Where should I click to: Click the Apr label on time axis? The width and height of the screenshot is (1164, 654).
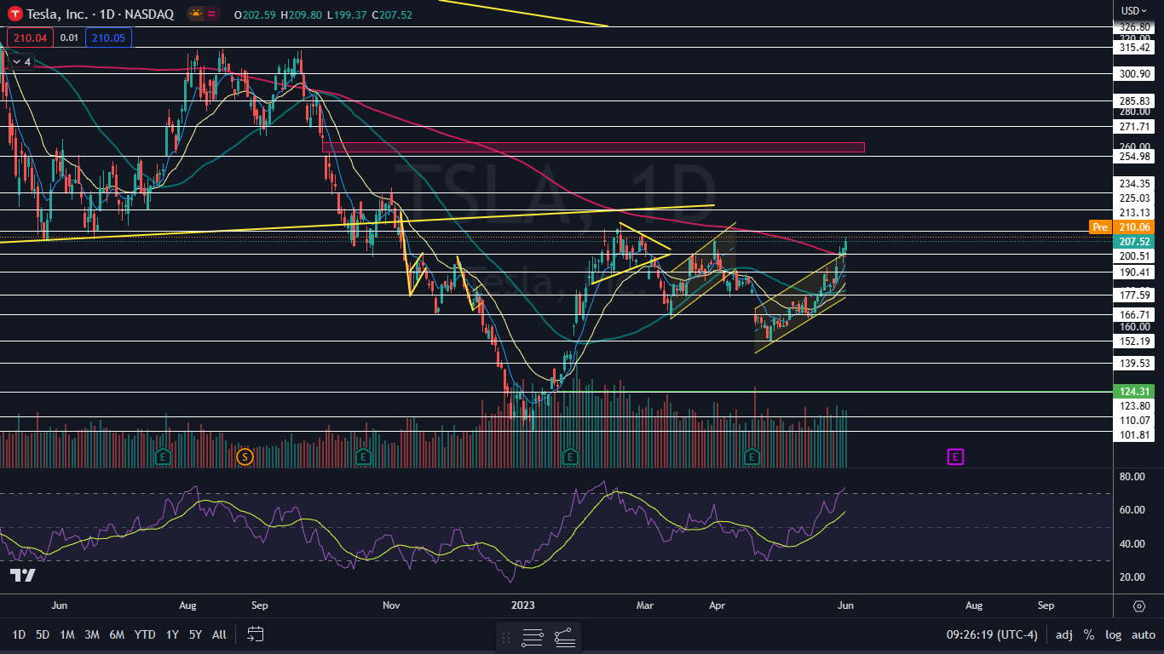[x=718, y=605]
